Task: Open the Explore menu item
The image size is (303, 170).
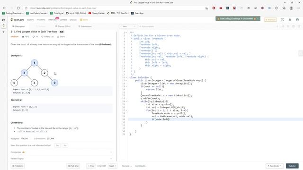Action: click(30, 20)
